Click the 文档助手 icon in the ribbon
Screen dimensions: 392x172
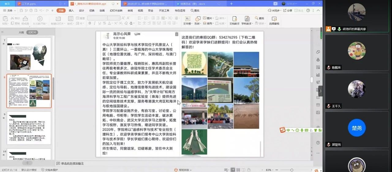(x=234, y=19)
